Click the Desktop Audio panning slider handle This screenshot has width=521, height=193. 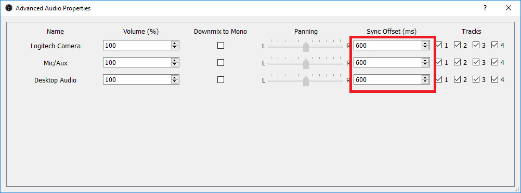pyautogui.click(x=306, y=81)
